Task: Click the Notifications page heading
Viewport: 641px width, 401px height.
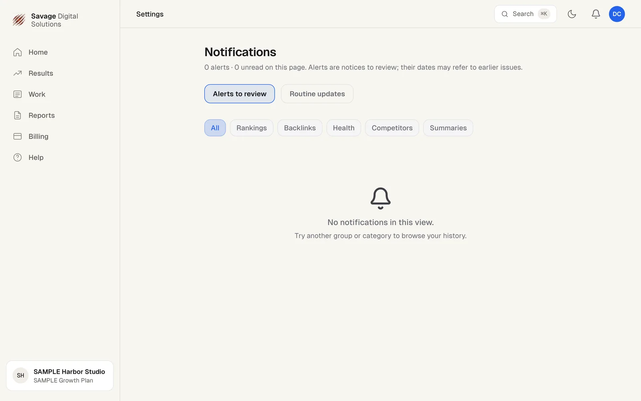Action: (x=240, y=52)
